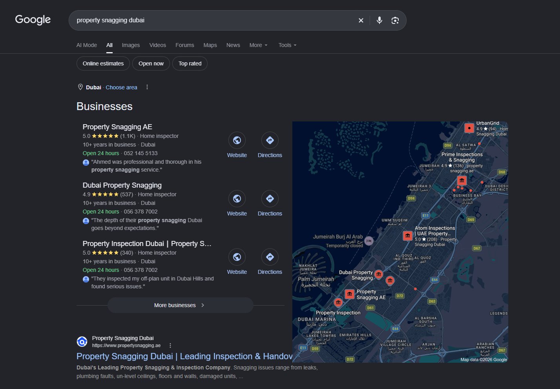Click the Property Snagging Dubai site favicon
This screenshot has width=560, height=389.
coord(82,342)
